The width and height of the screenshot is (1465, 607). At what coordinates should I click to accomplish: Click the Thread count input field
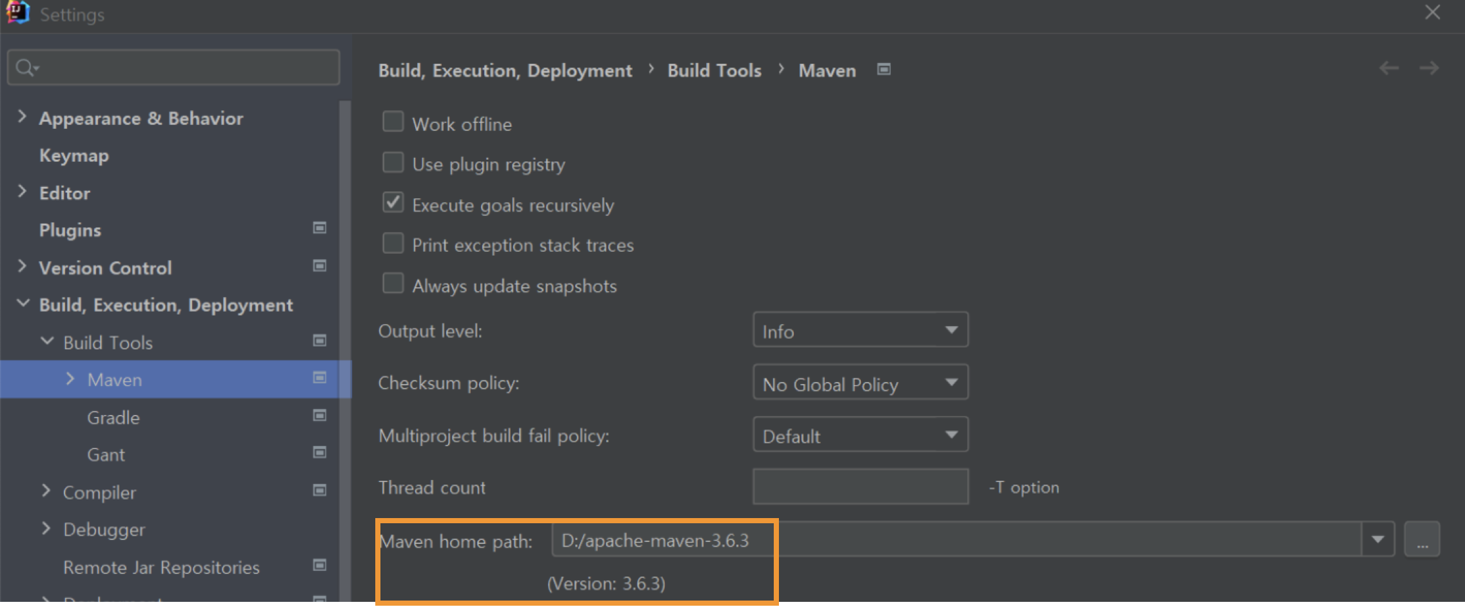(860, 487)
